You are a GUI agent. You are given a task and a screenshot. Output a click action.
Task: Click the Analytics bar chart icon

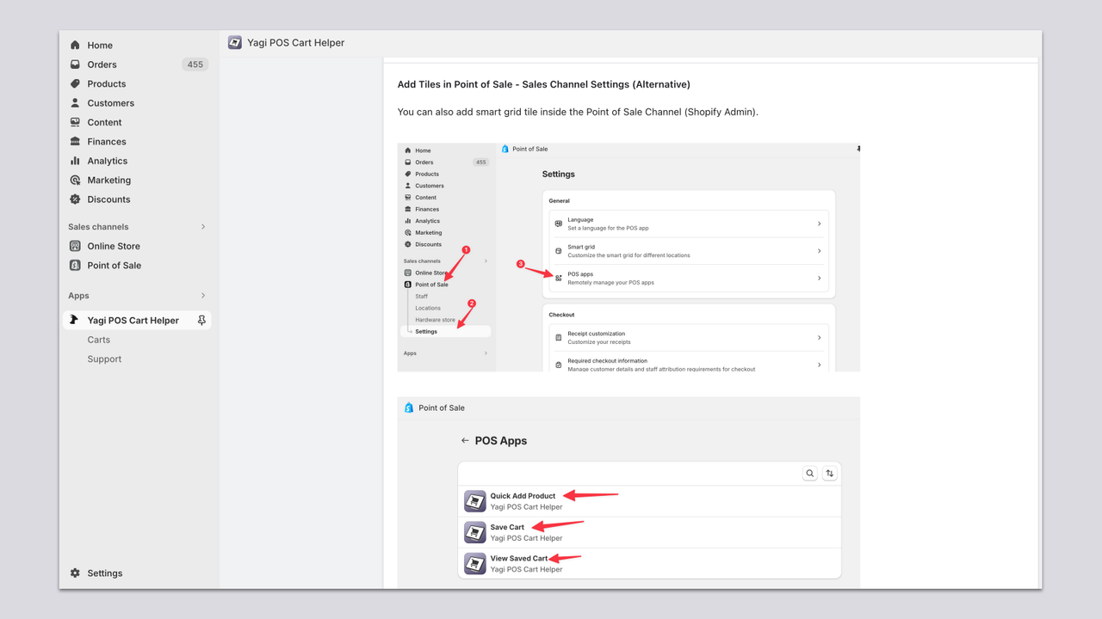(75, 161)
